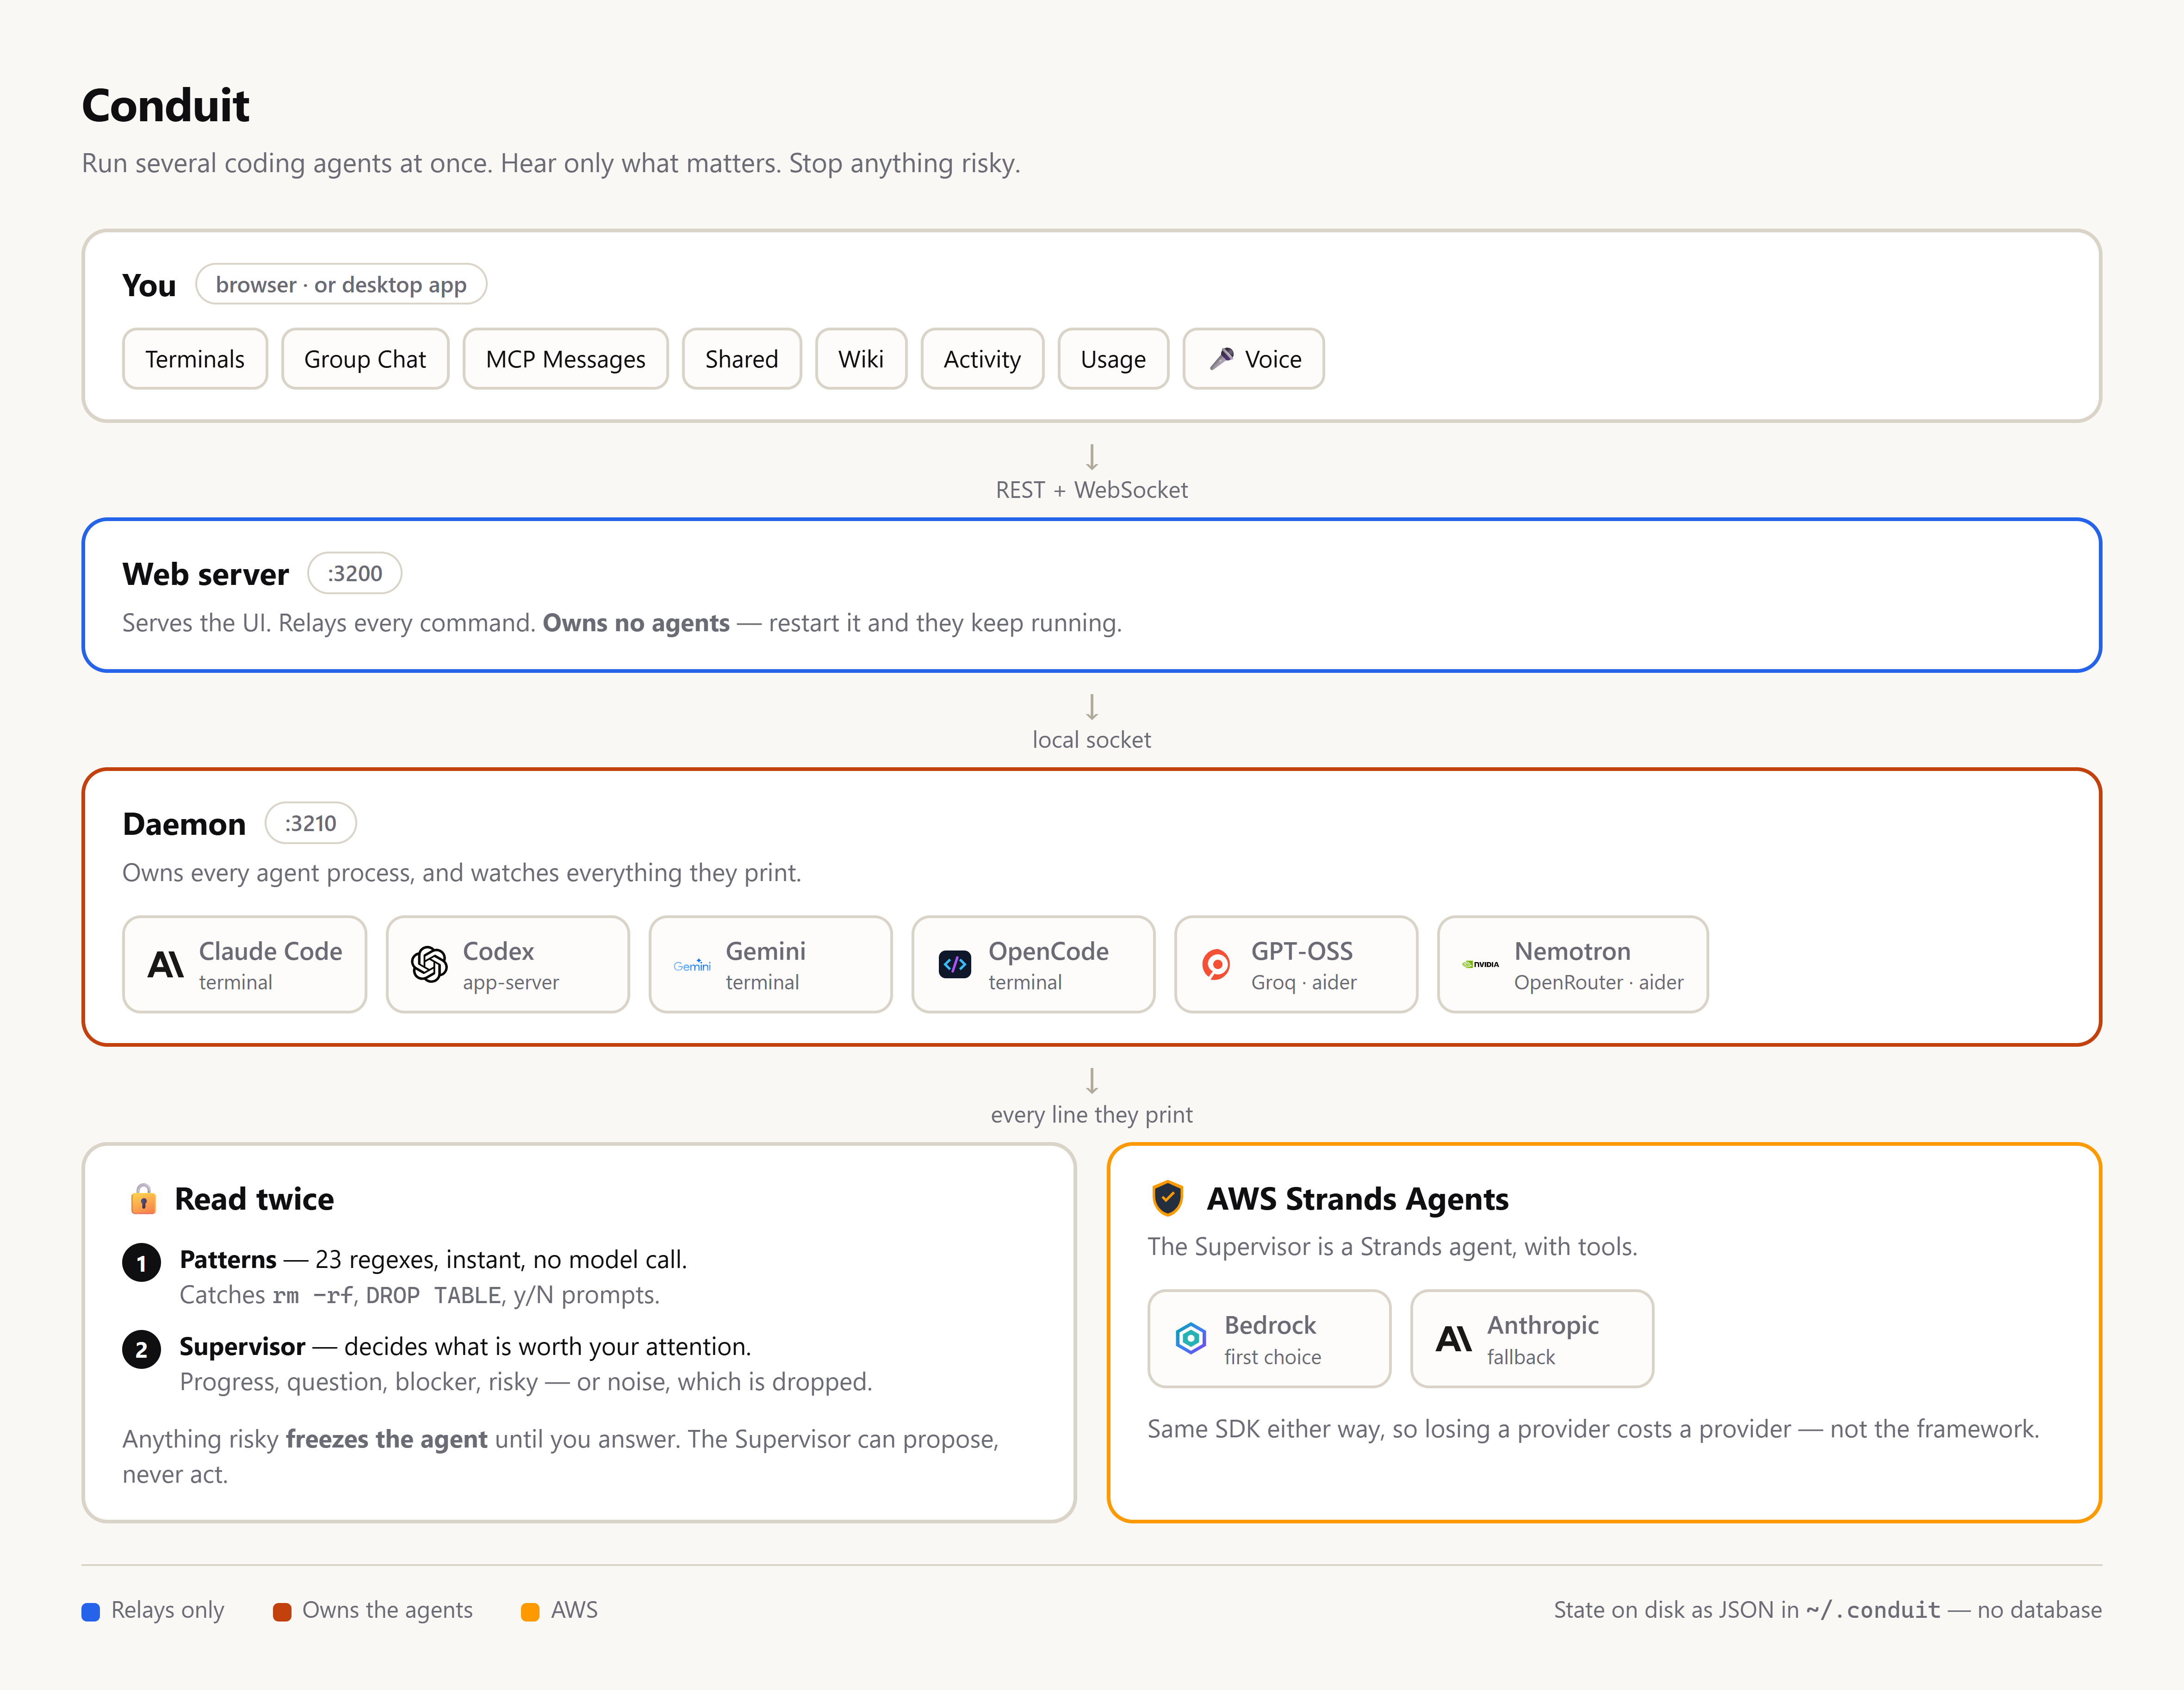Click the Bedrock hexagon icon
This screenshot has width=2184, height=1690.
1190,1338
